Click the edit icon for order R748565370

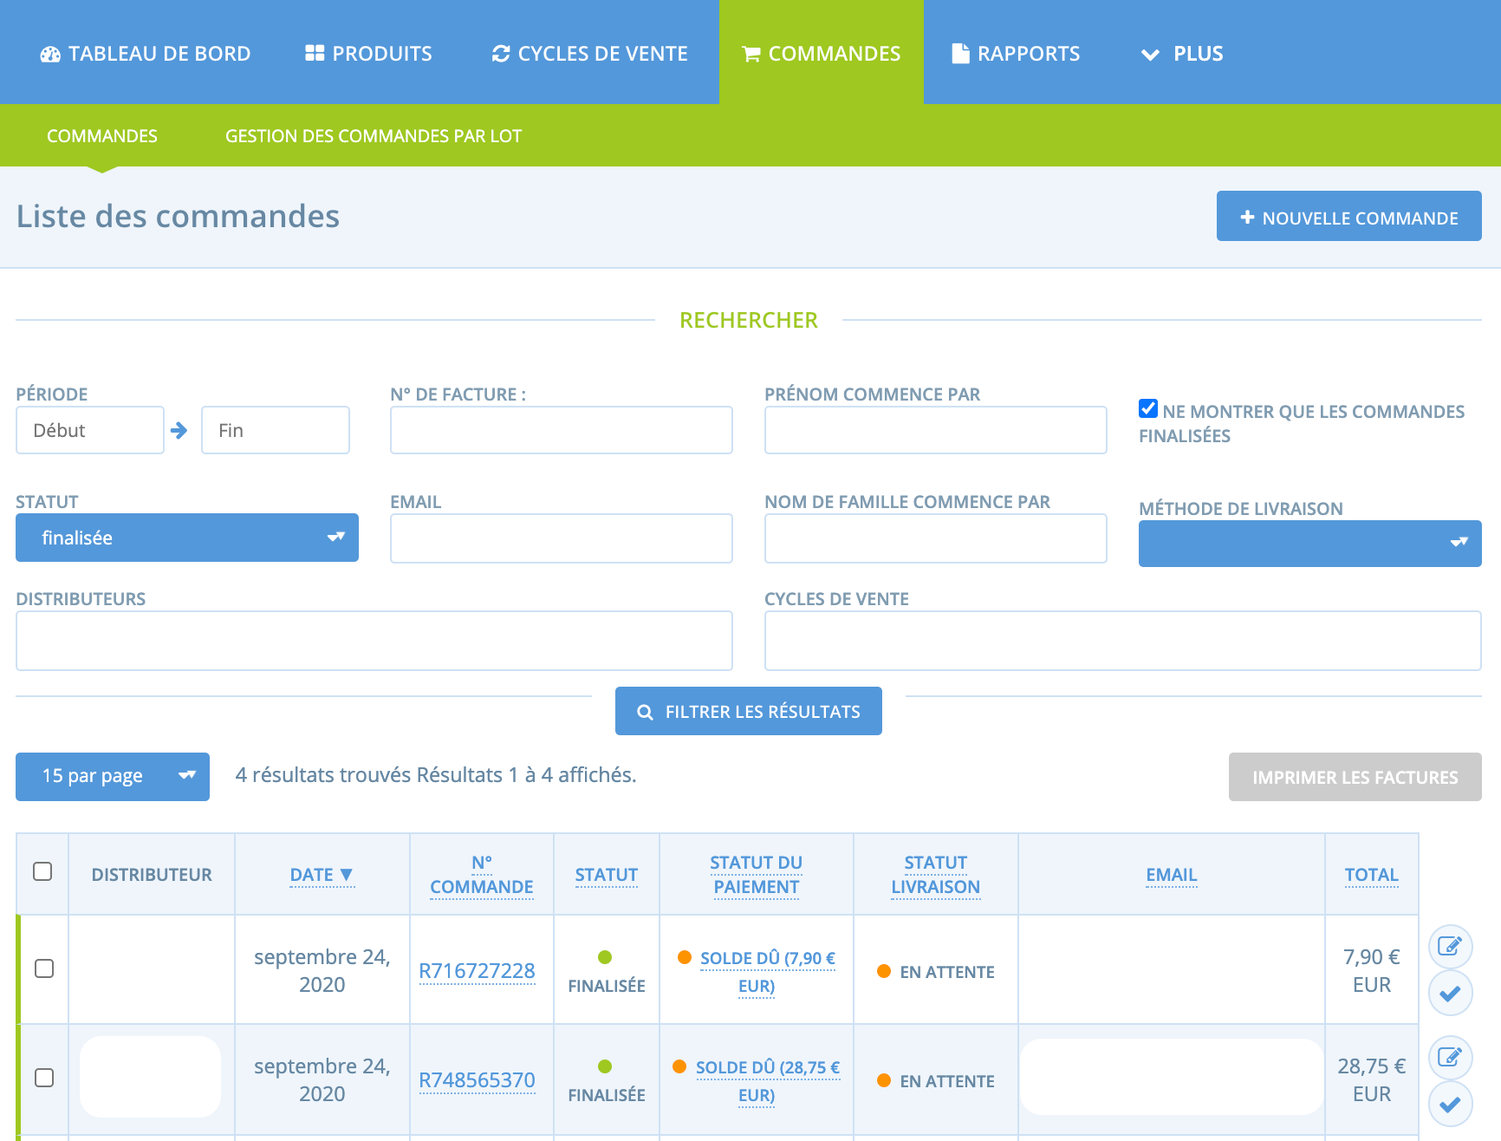(1450, 1057)
